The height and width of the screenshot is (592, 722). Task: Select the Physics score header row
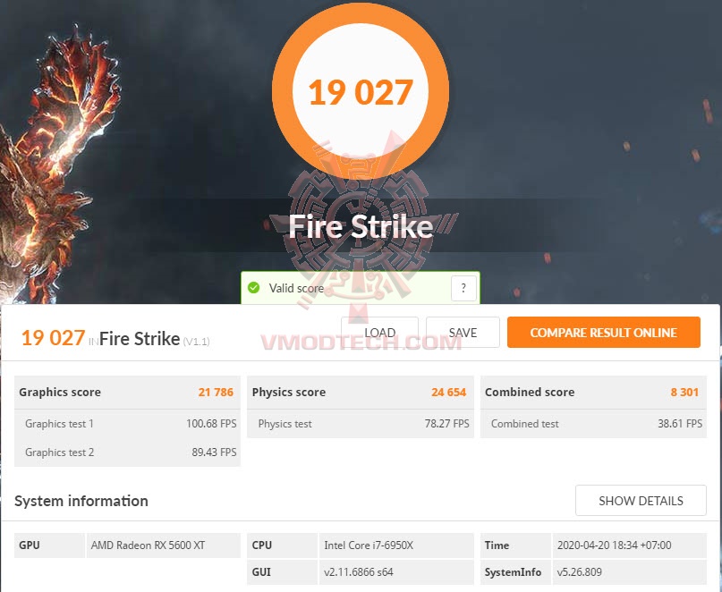pyautogui.click(x=360, y=393)
